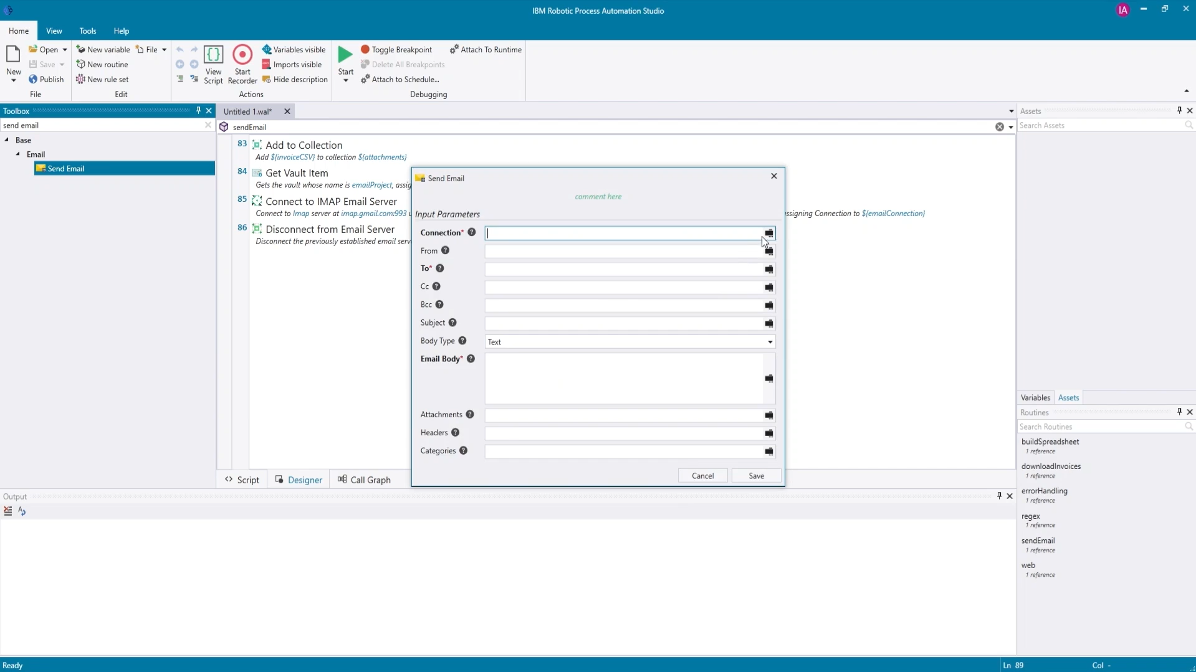Open the Body Type dropdown
Viewport: 1196px width, 672px height.
(x=770, y=342)
